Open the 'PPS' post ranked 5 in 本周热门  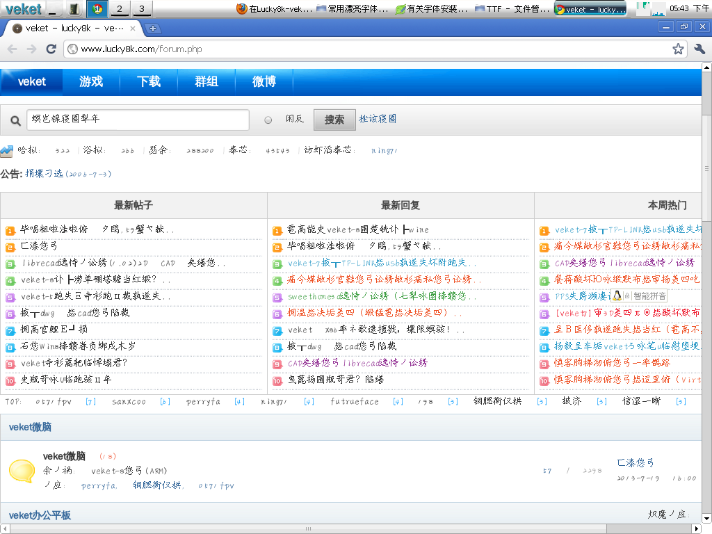point(582,296)
